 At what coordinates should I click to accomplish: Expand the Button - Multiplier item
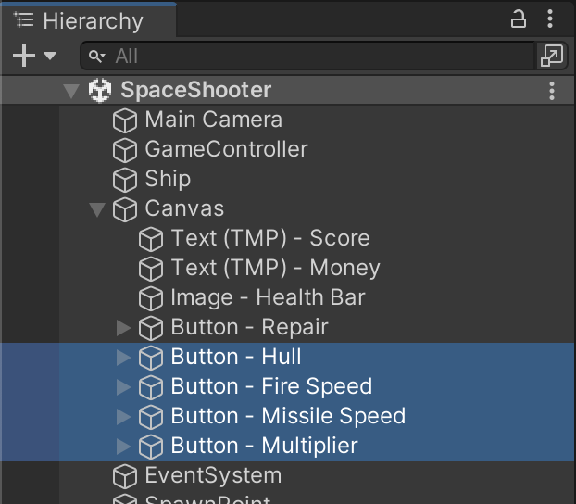[x=123, y=447]
